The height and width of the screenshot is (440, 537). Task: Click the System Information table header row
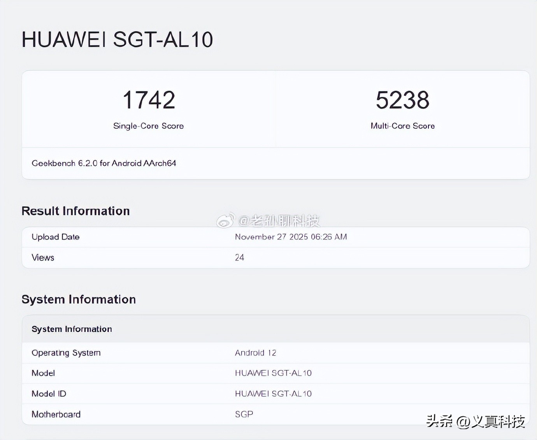pos(72,329)
